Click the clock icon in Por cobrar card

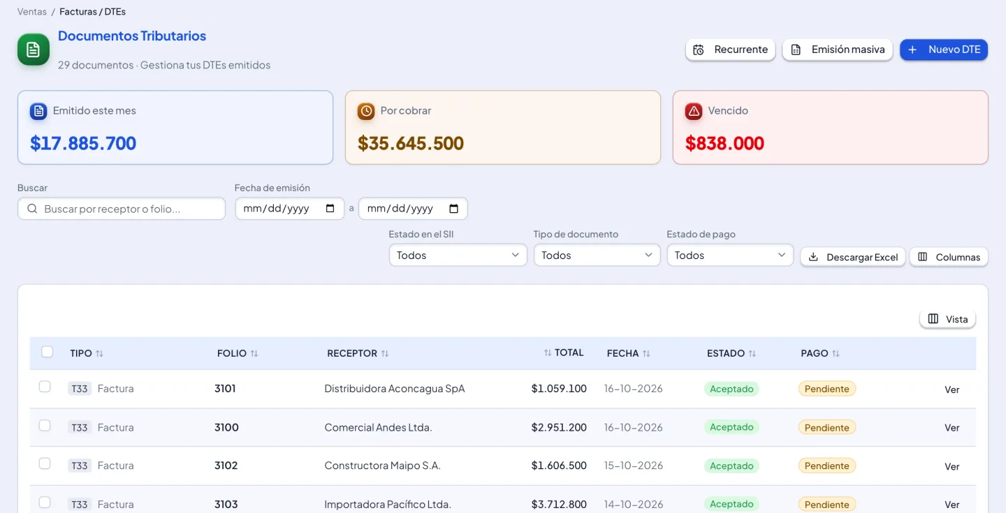[x=366, y=111]
